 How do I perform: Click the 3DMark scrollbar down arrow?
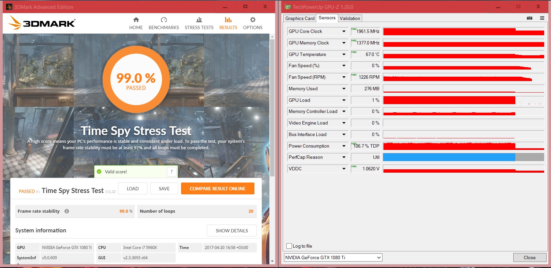(272, 261)
